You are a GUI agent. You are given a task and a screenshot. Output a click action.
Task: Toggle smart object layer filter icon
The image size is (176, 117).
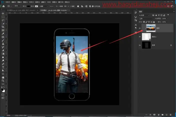[x=164, y=15]
